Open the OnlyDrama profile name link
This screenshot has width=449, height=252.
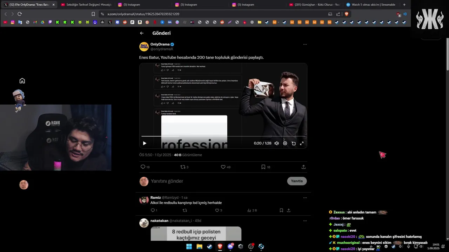160,44
